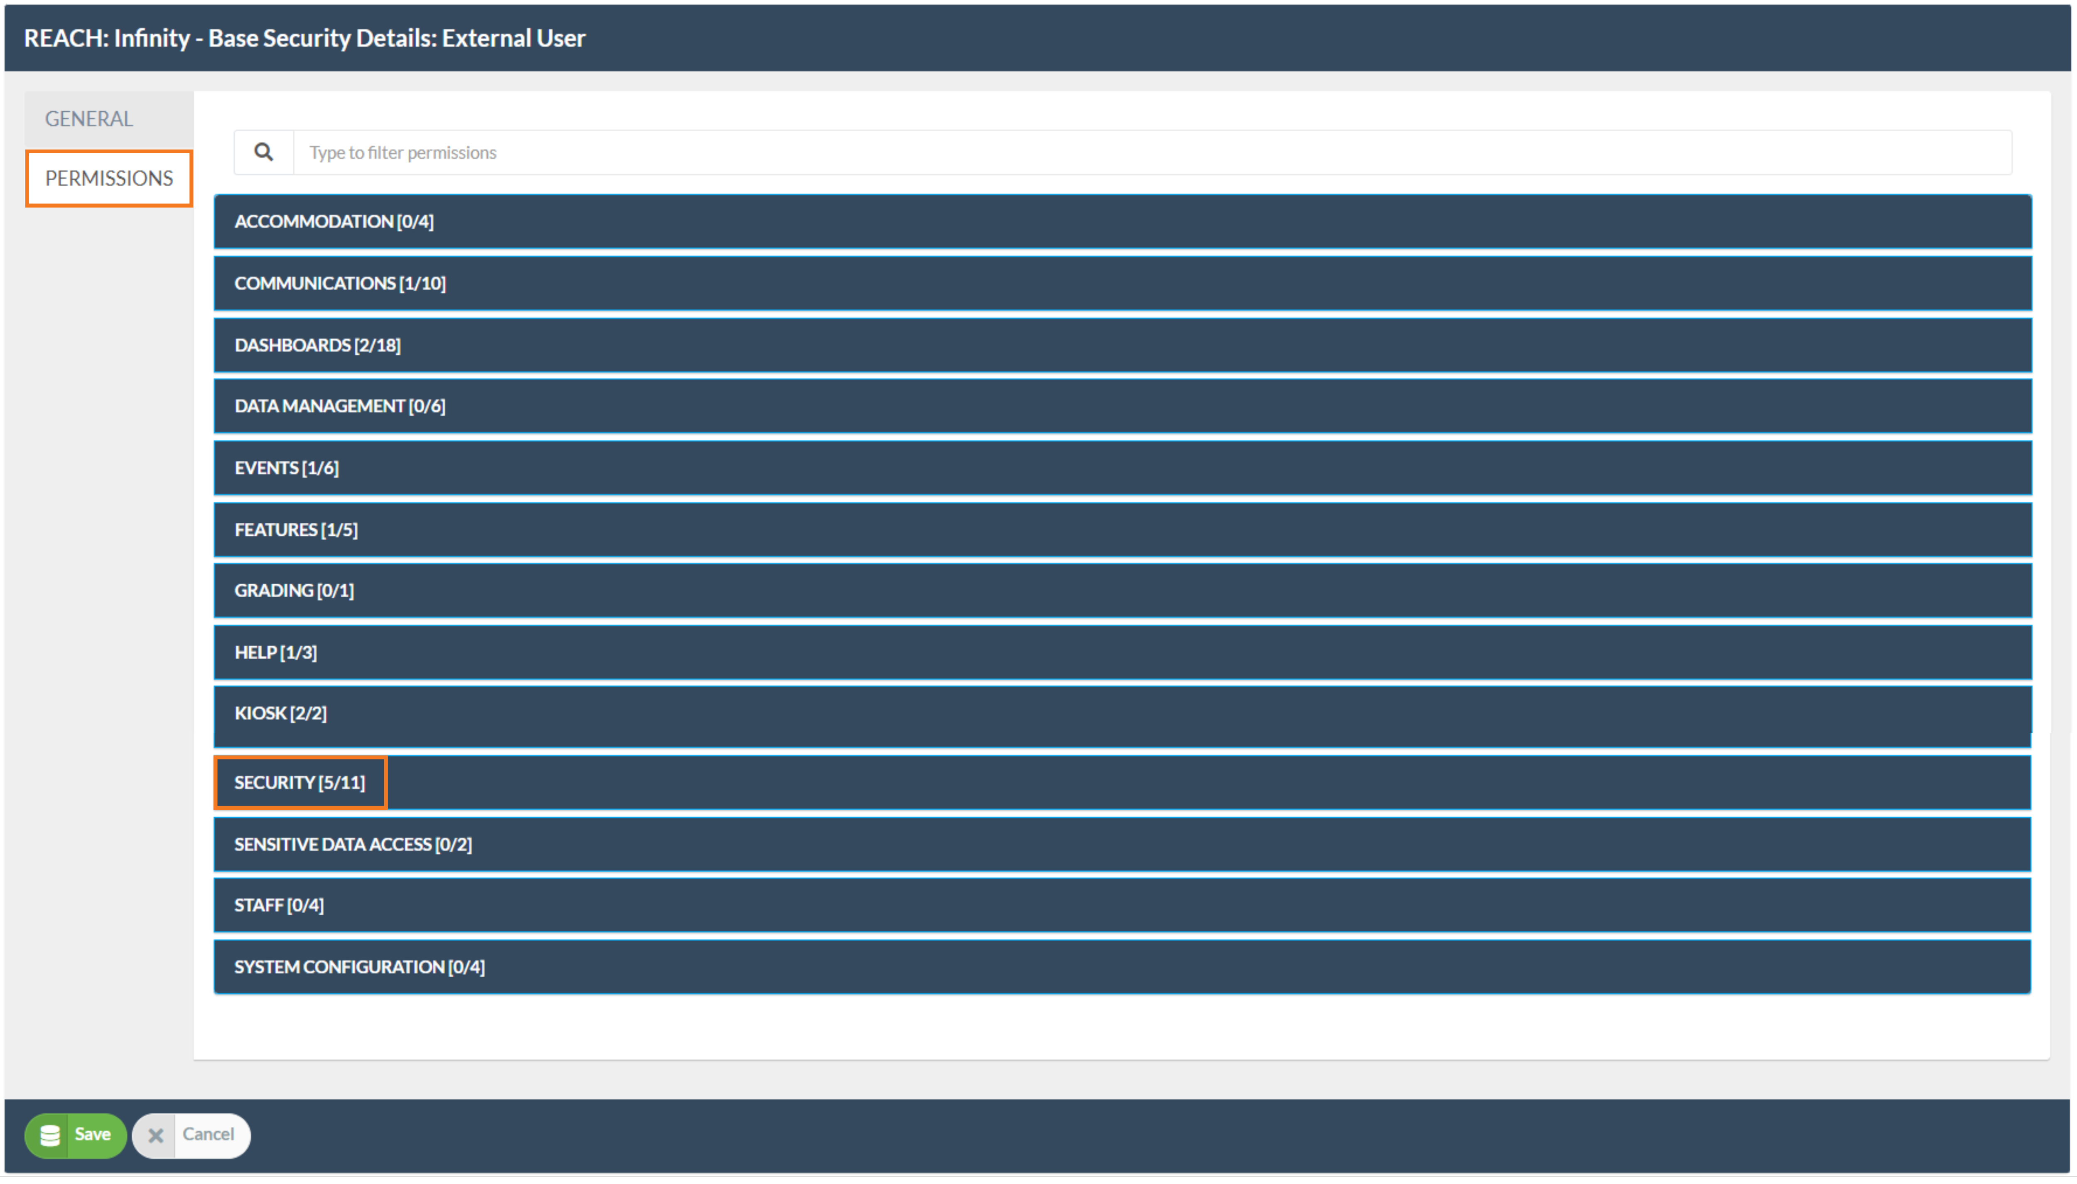Expand the Security [5/11] section
This screenshot has width=2077, height=1184.
(300, 782)
